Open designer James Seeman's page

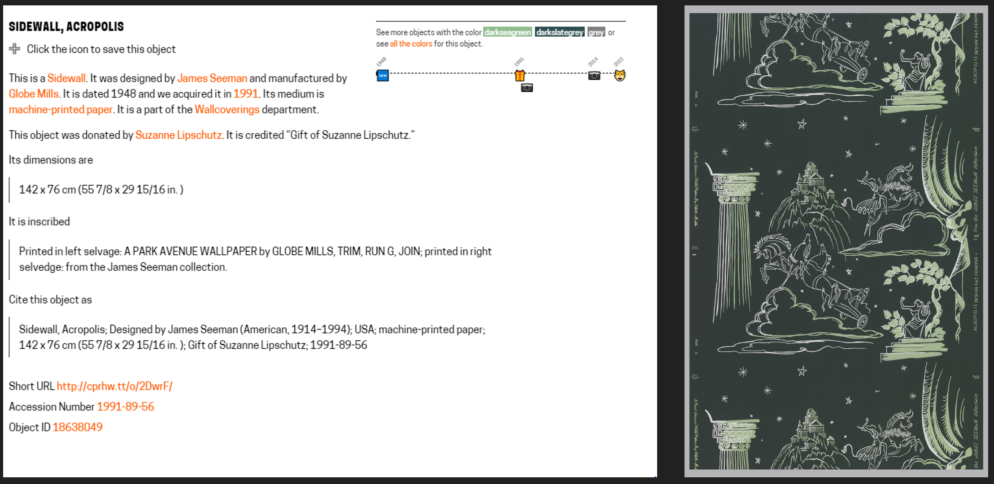212,78
